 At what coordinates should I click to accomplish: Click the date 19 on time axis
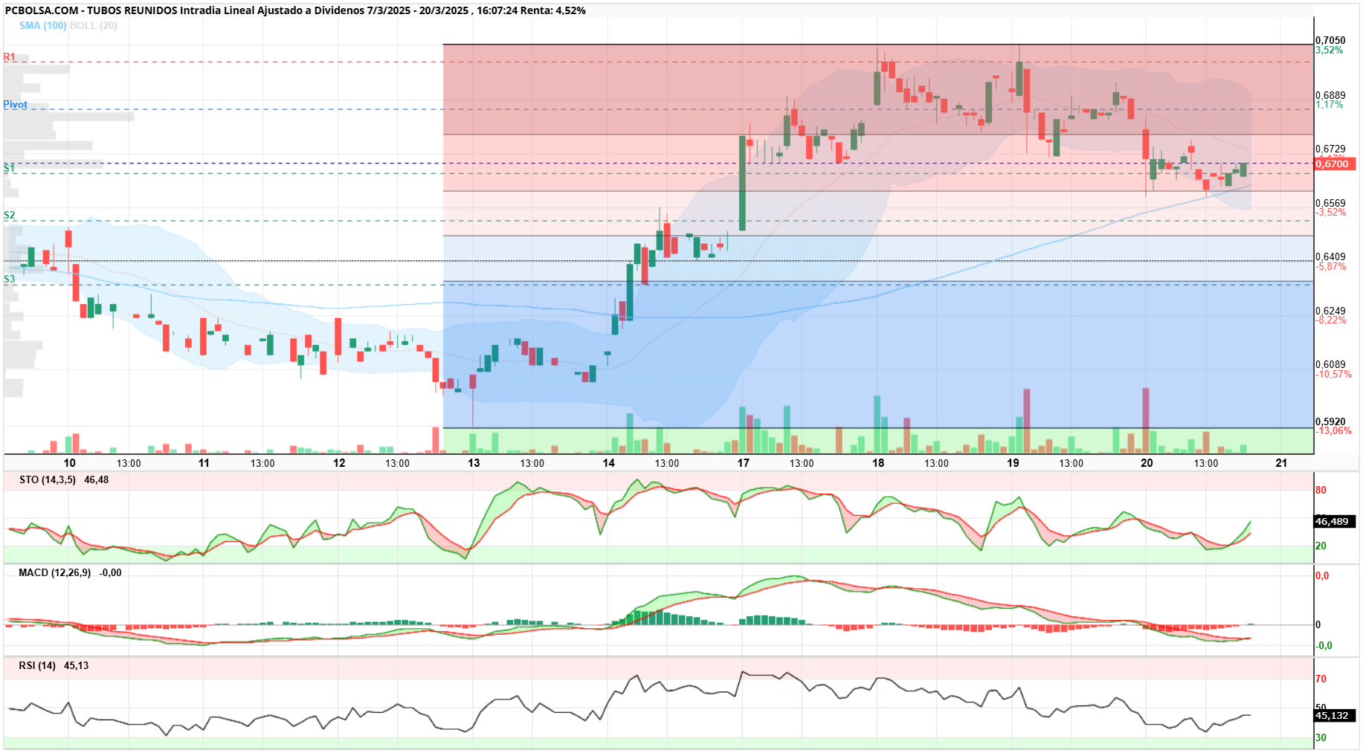(1013, 462)
